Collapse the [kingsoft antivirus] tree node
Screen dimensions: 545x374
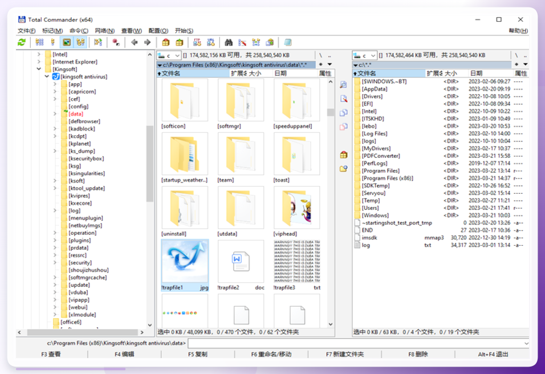click(x=47, y=76)
